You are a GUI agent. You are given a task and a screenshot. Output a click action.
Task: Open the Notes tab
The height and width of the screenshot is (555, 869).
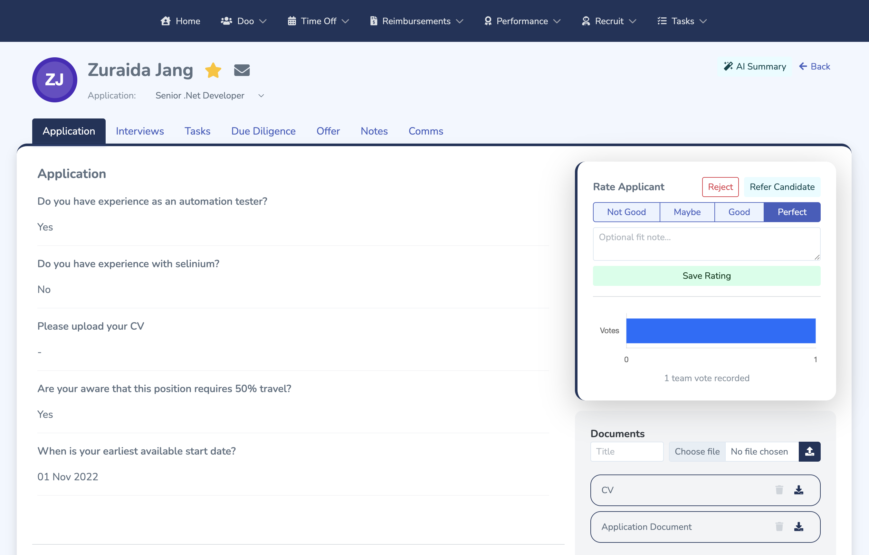click(374, 131)
